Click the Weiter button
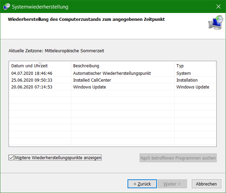 [172, 184]
